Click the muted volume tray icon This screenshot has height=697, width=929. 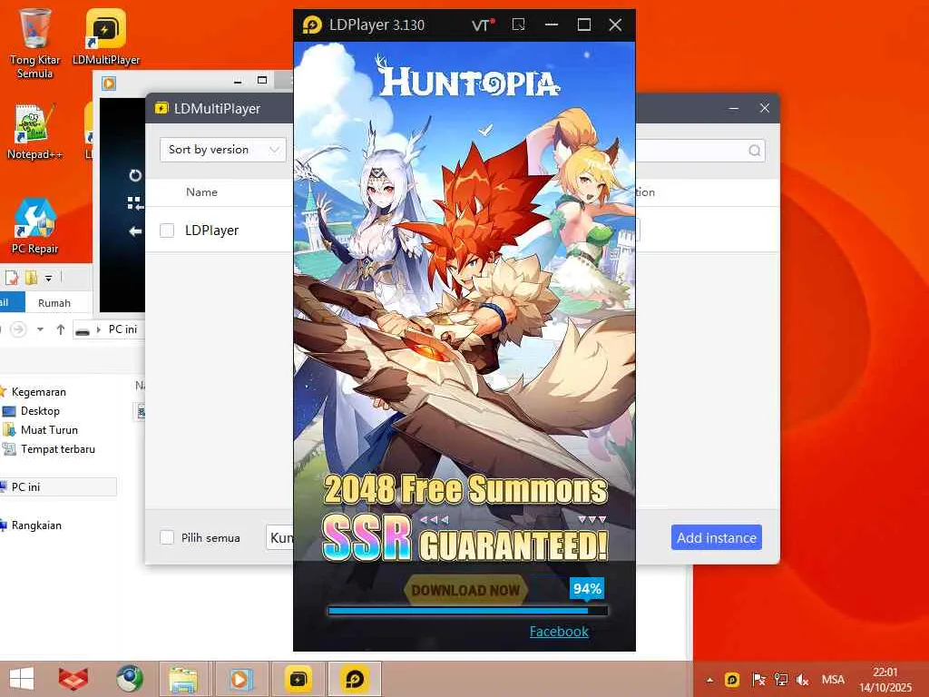(803, 679)
